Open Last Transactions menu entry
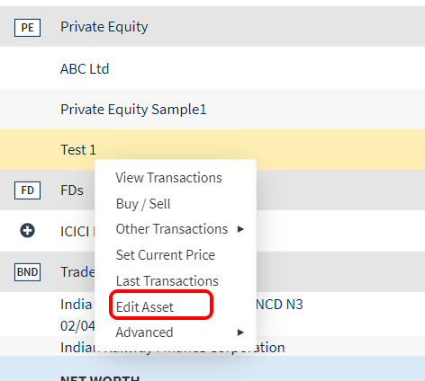 [167, 281]
